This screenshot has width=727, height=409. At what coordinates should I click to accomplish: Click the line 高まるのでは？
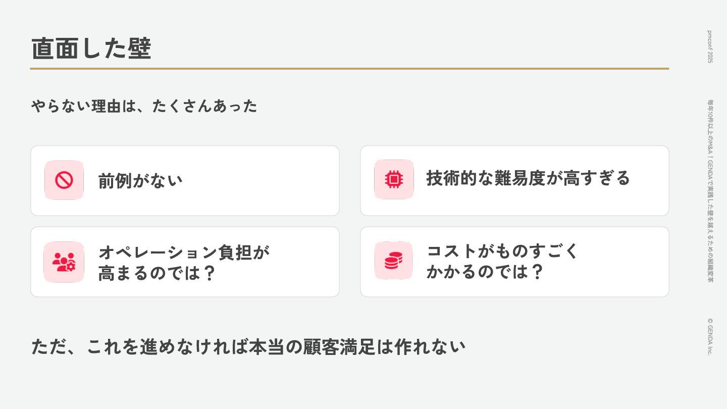coord(157,273)
